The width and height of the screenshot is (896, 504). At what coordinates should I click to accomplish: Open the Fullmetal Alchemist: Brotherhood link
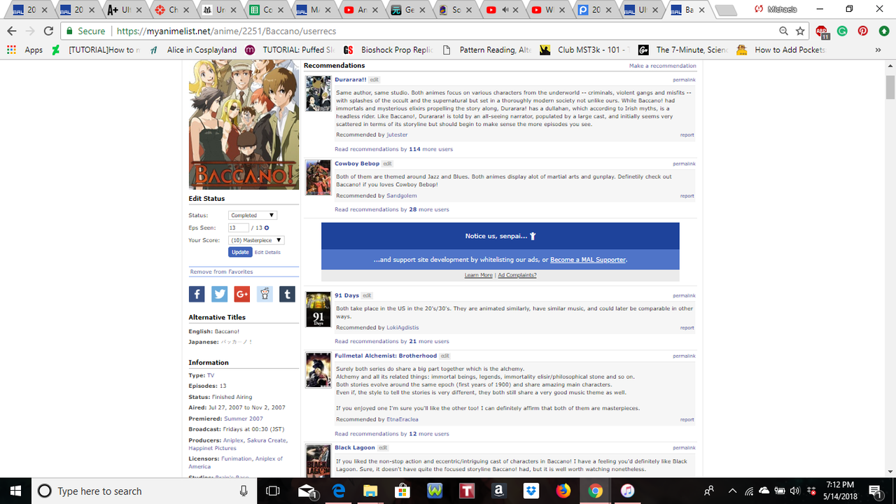pyautogui.click(x=386, y=356)
